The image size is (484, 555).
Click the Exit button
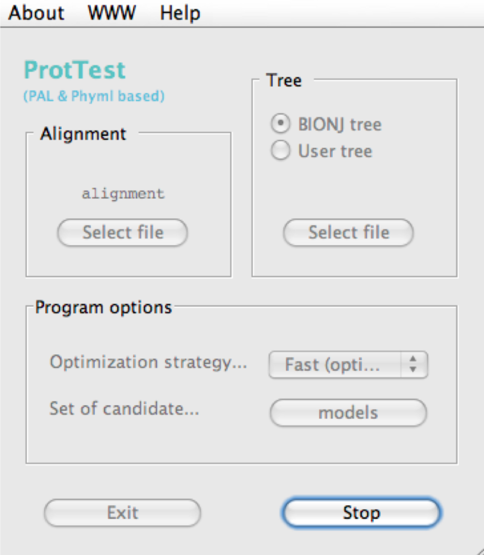click(x=122, y=512)
